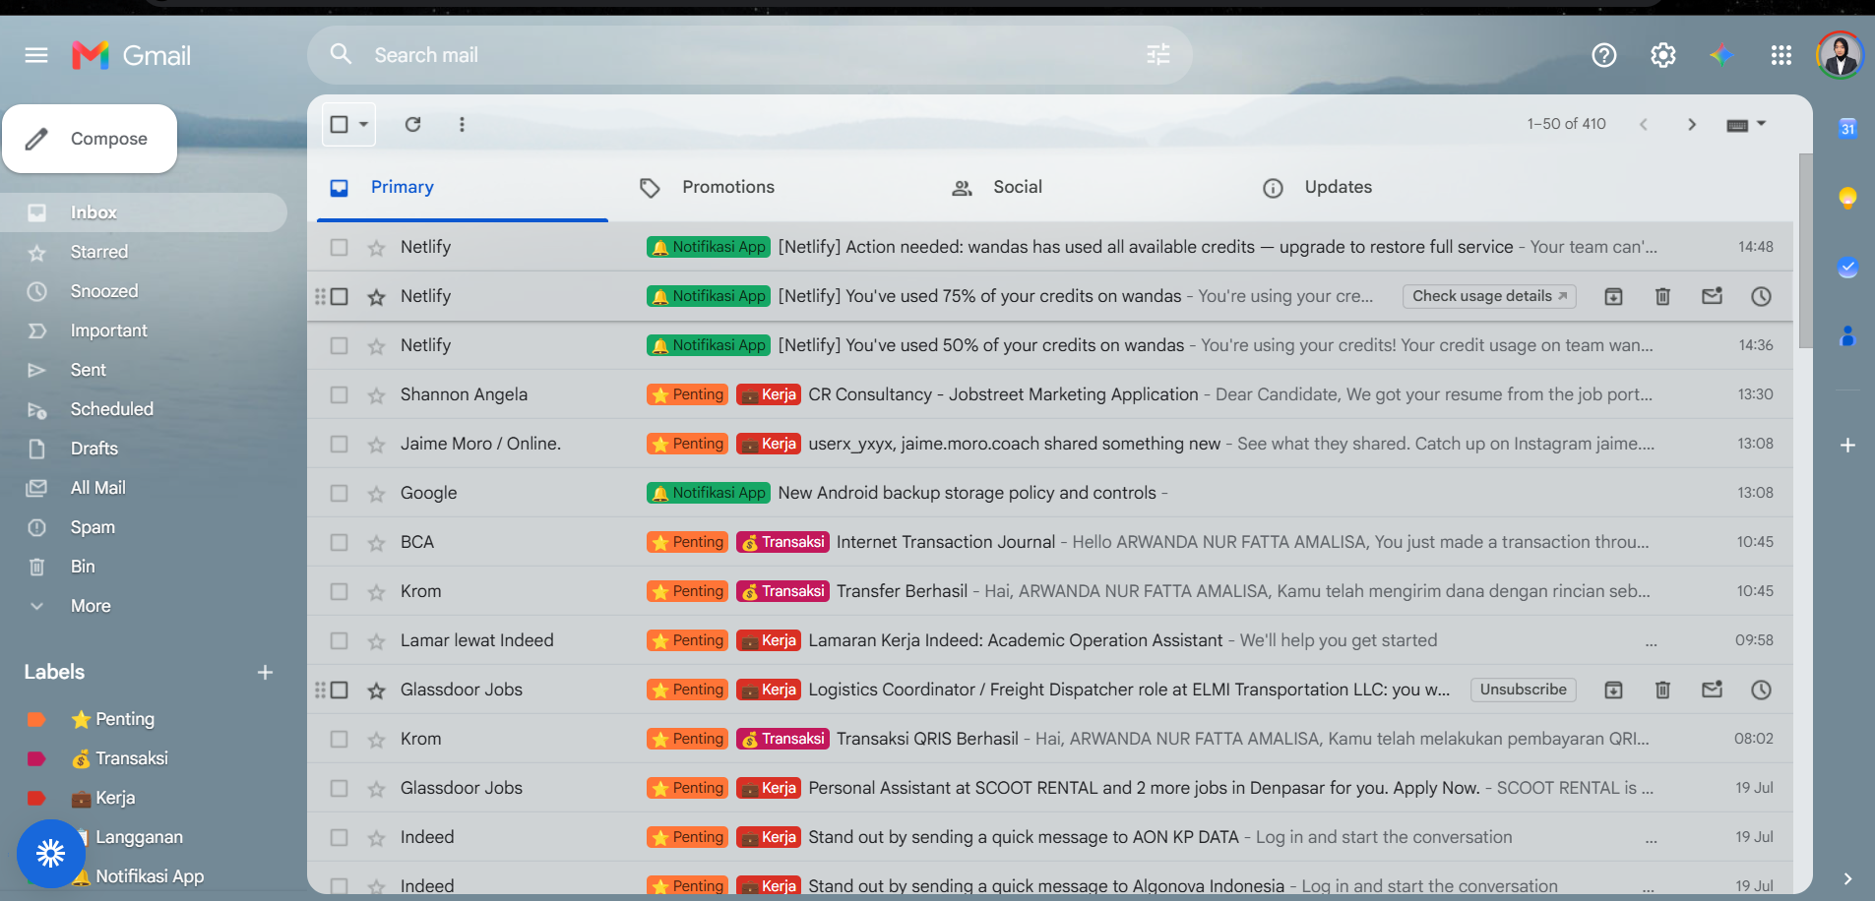Click Check usage details button
This screenshot has width=1875, height=901.
tap(1489, 296)
